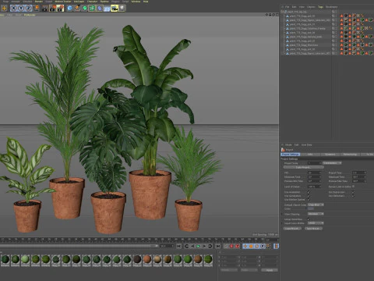
Task: Click the Load Preset button
Action: pyautogui.click(x=292, y=229)
